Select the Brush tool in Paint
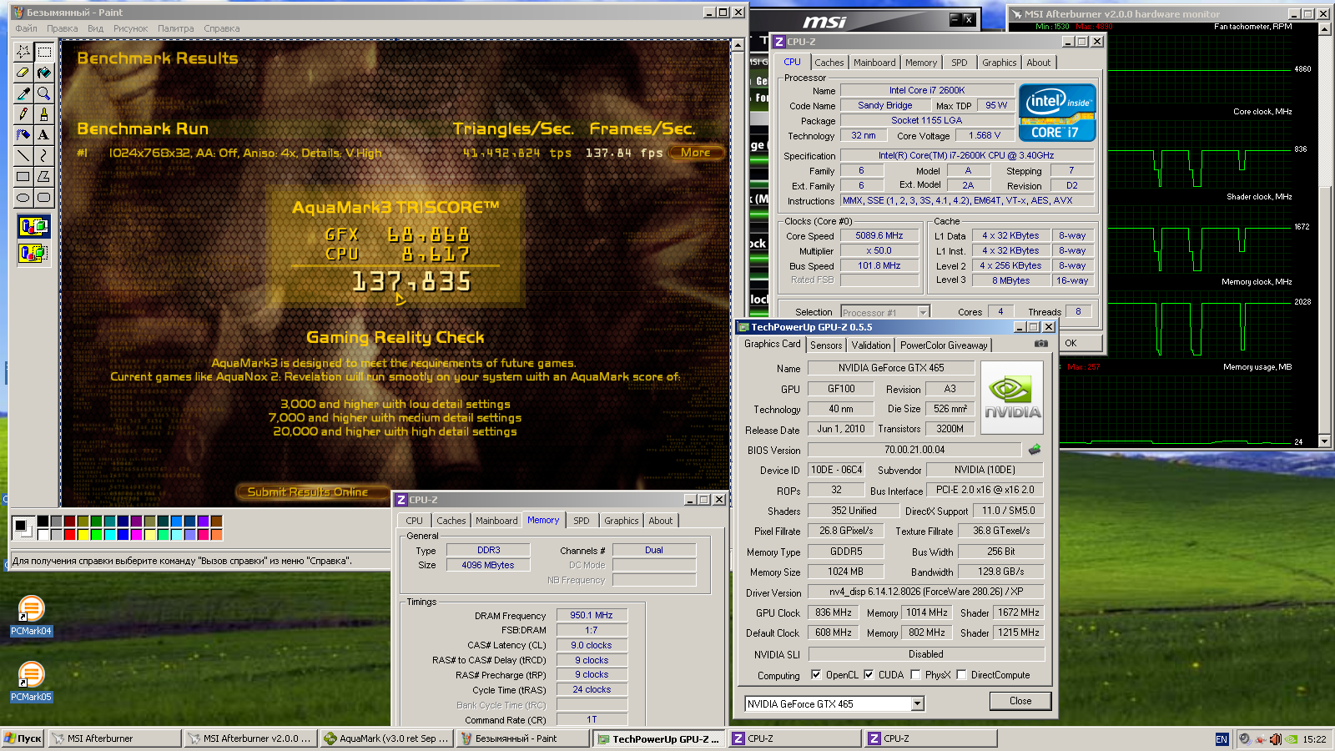 (x=44, y=114)
